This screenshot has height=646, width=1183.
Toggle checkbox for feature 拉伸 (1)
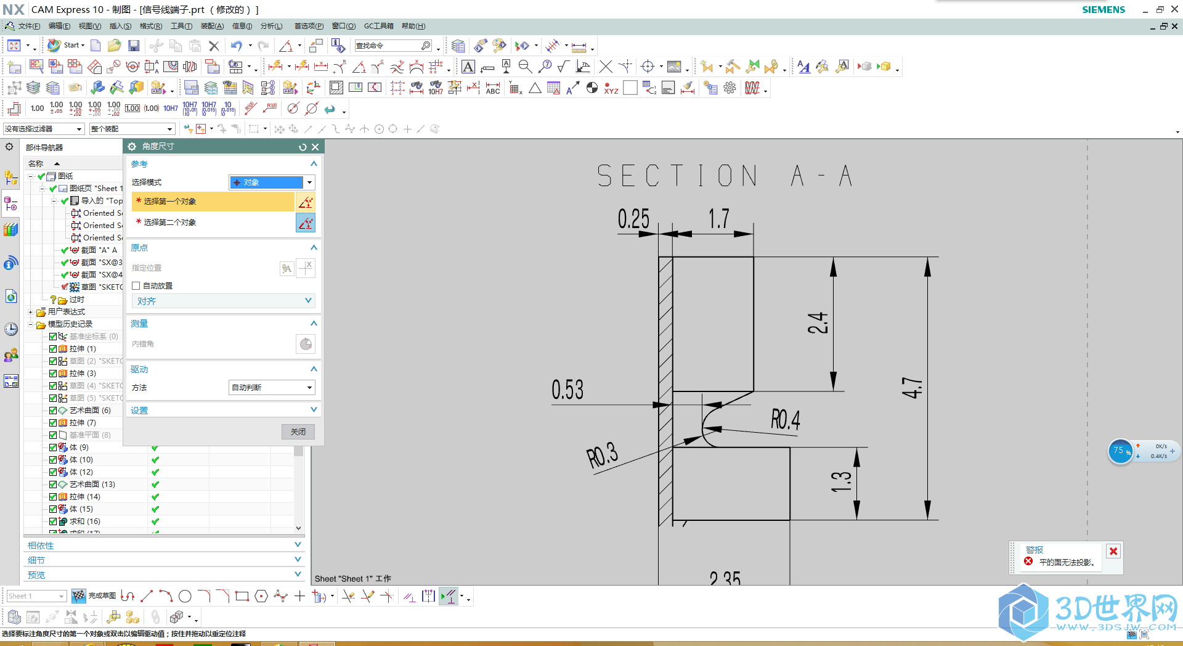coord(53,349)
